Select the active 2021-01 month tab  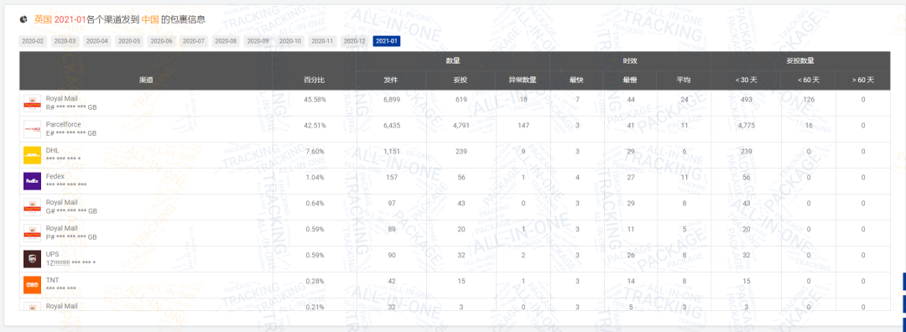click(386, 41)
